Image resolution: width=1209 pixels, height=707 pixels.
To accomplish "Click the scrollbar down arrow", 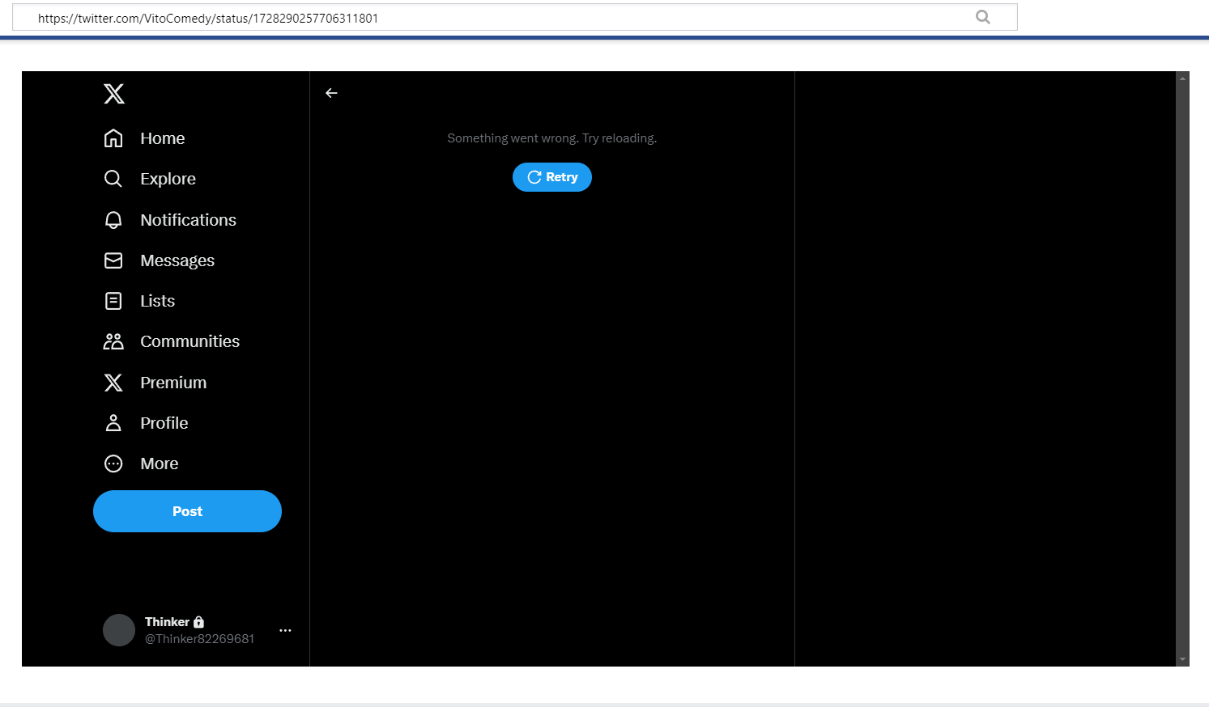I will (x=1182, y=659).
